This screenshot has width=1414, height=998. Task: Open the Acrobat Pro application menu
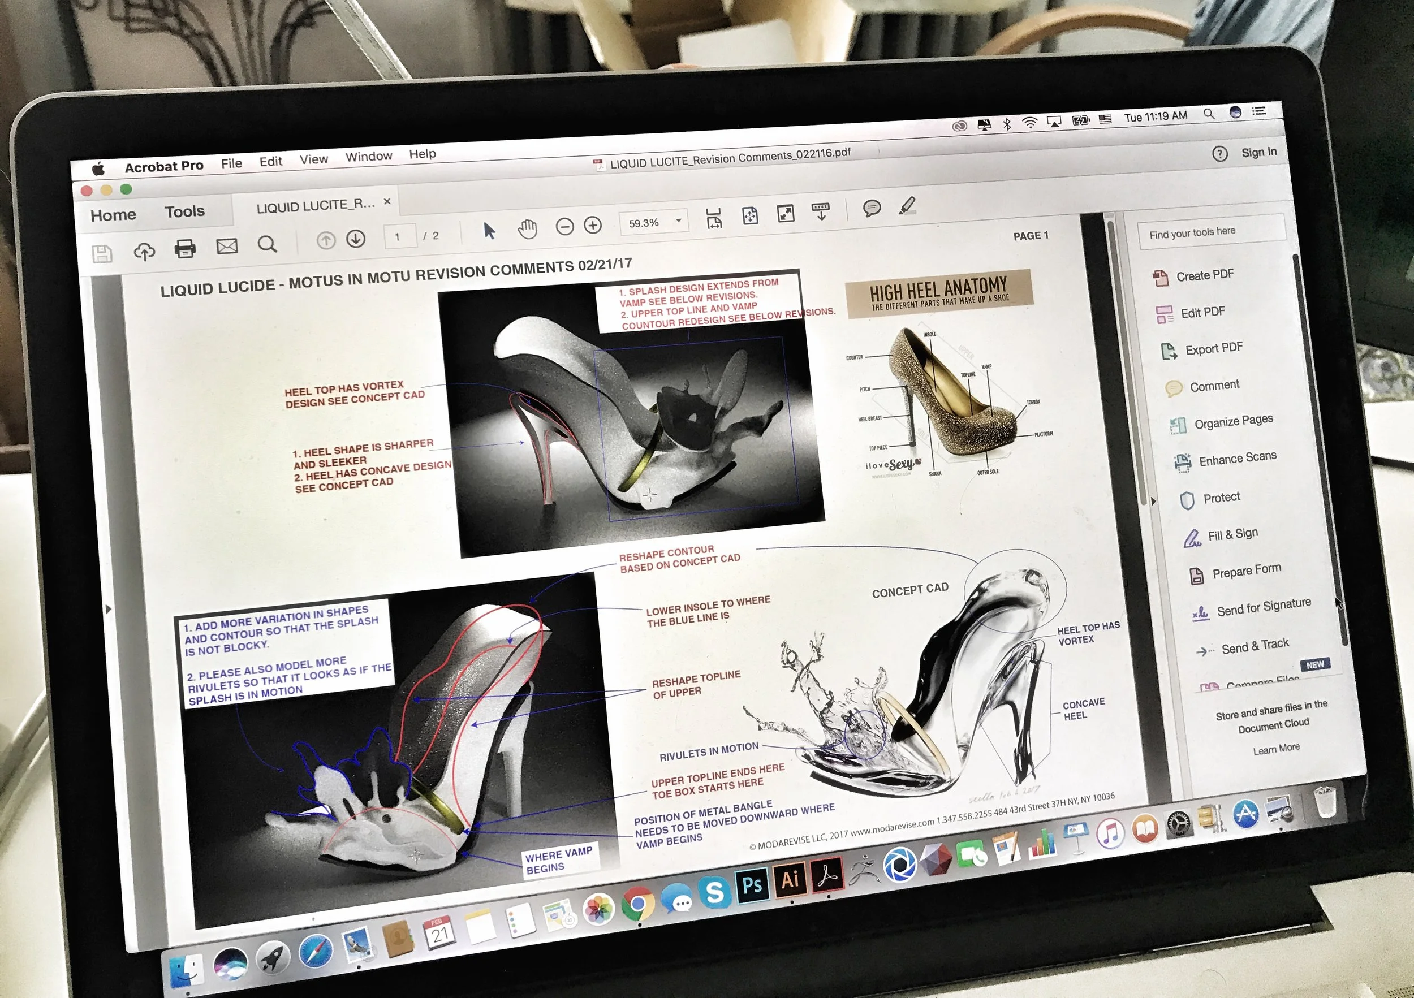click(x=164, y=166)
